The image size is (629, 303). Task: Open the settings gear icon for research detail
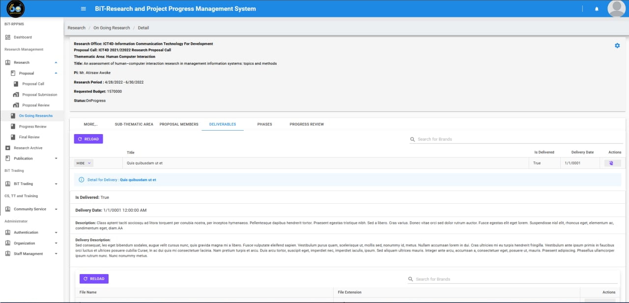(617, 46)
